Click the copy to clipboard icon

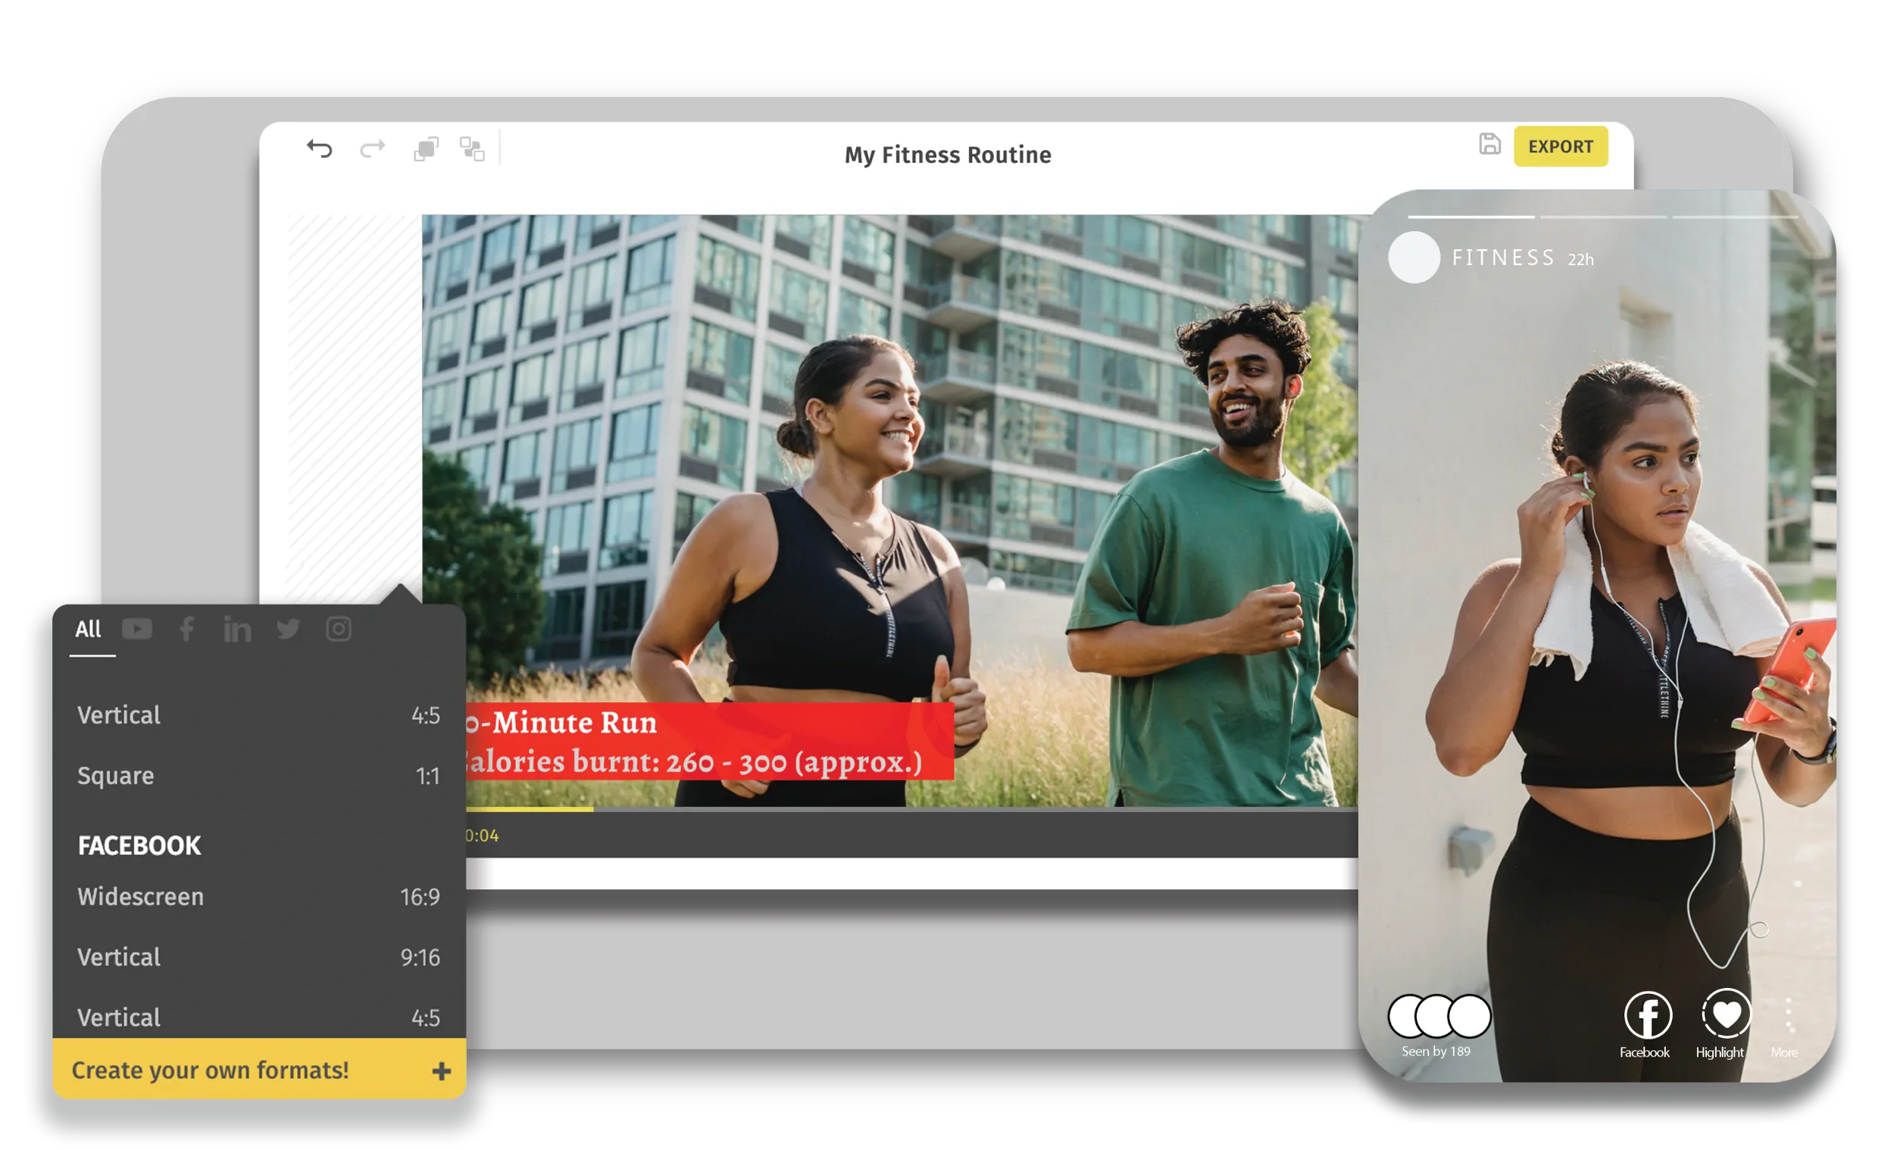tap(427, 152)
